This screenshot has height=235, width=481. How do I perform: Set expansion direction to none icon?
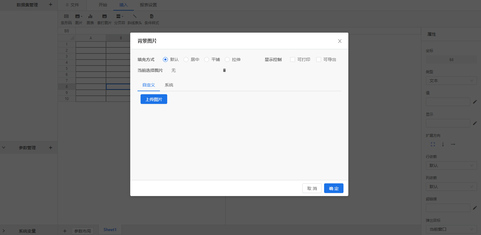point(433,144)
